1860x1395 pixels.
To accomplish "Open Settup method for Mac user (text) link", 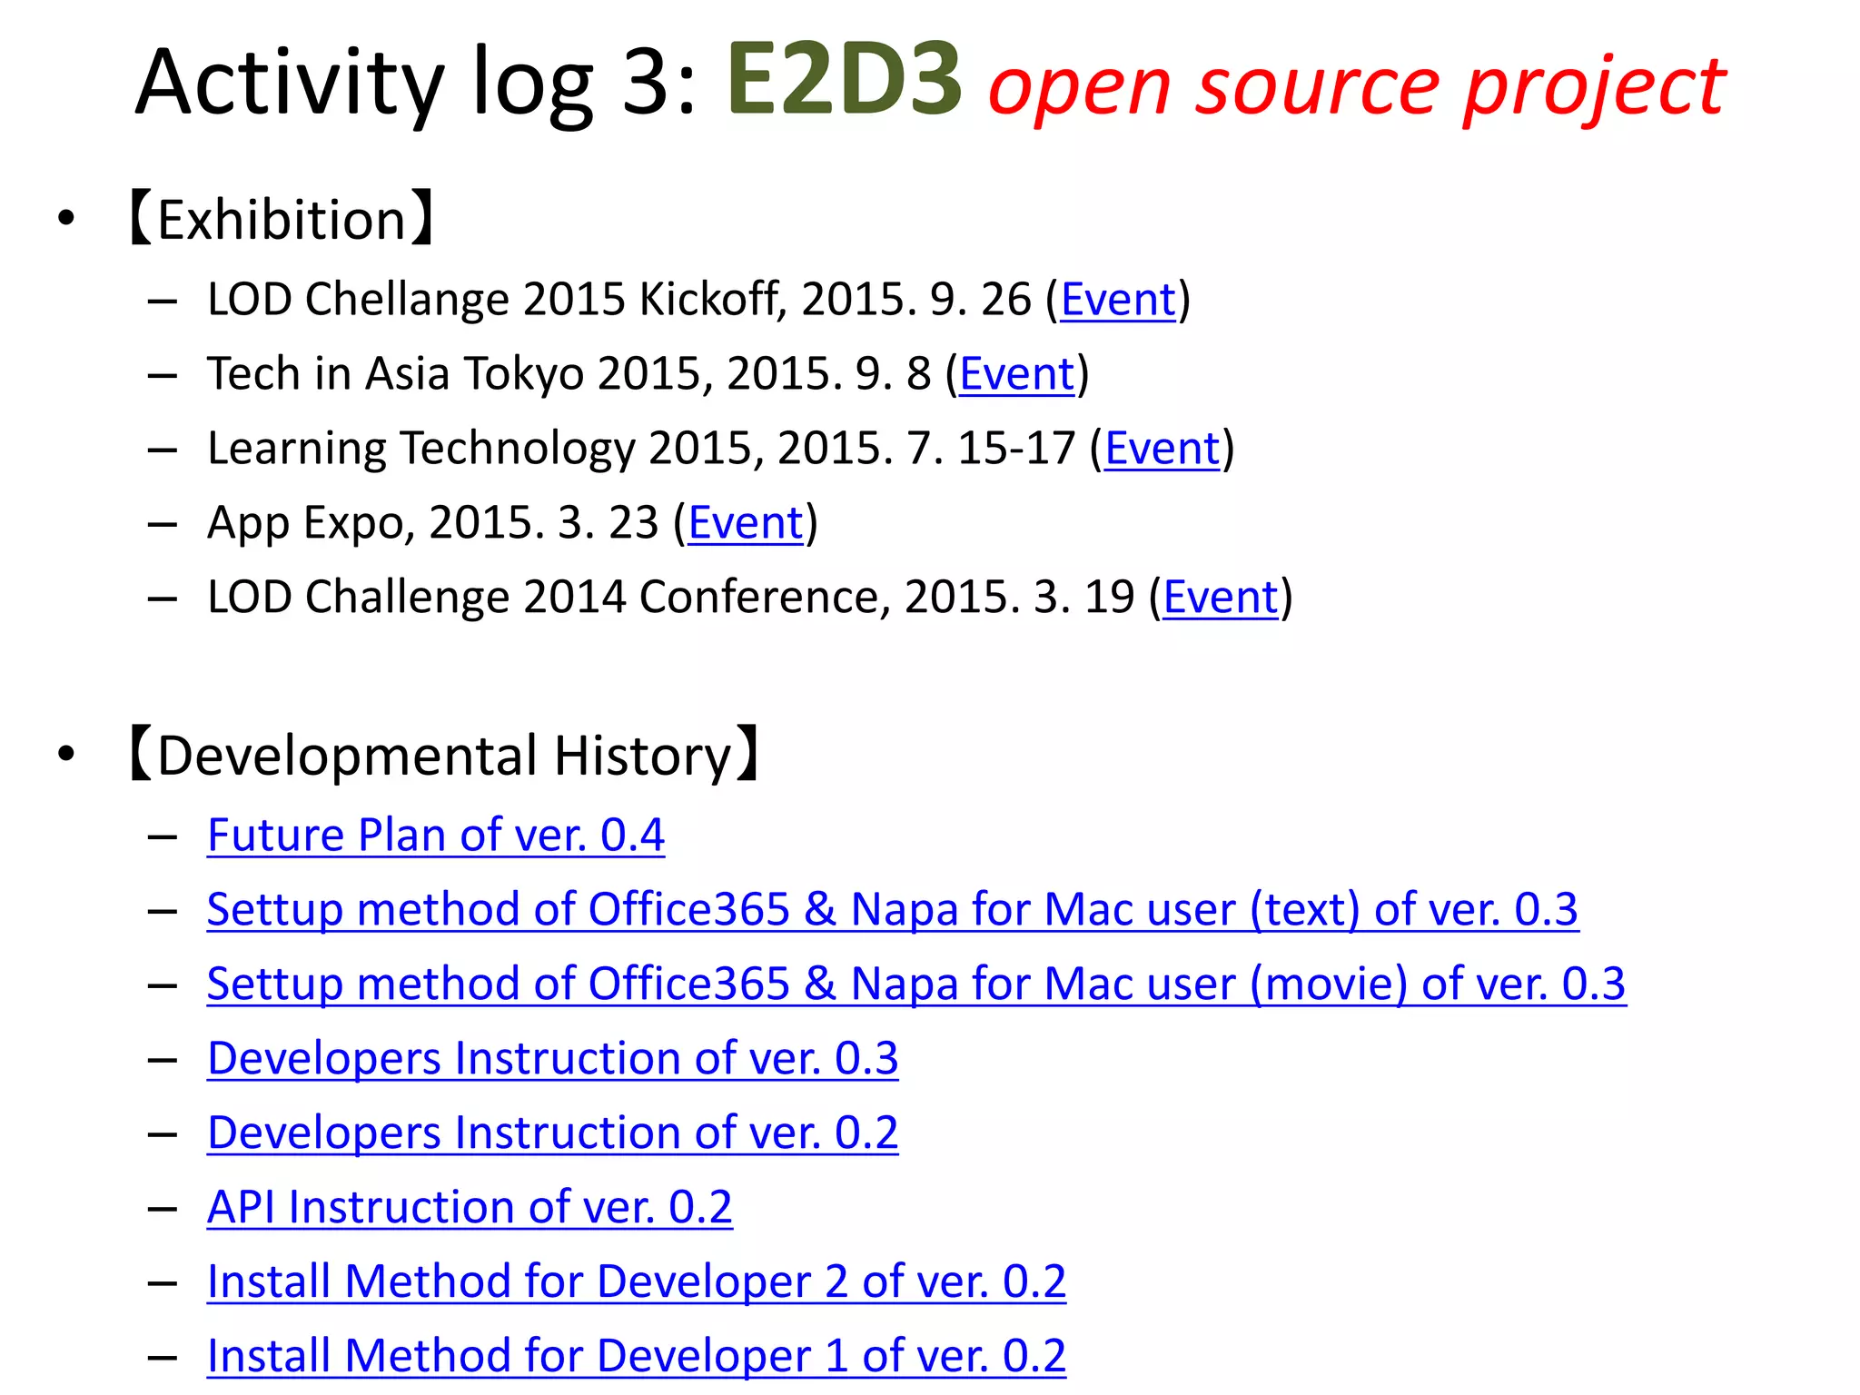I will coord(893,910).
